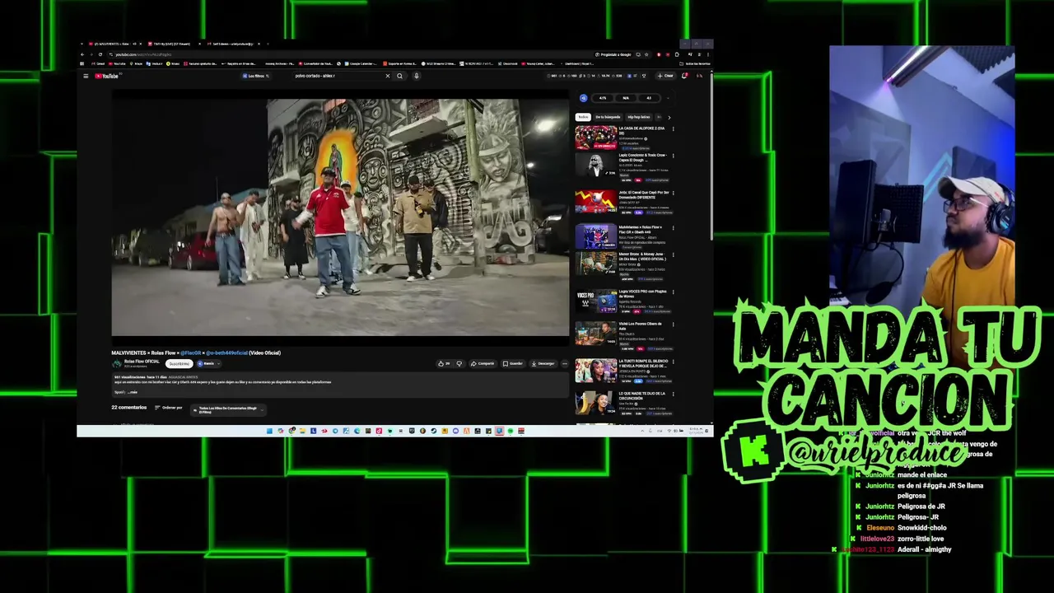Open options menu for Logra VOCES PRO
The width and height of the screenshot is (1054, 593).
point(673,292)
